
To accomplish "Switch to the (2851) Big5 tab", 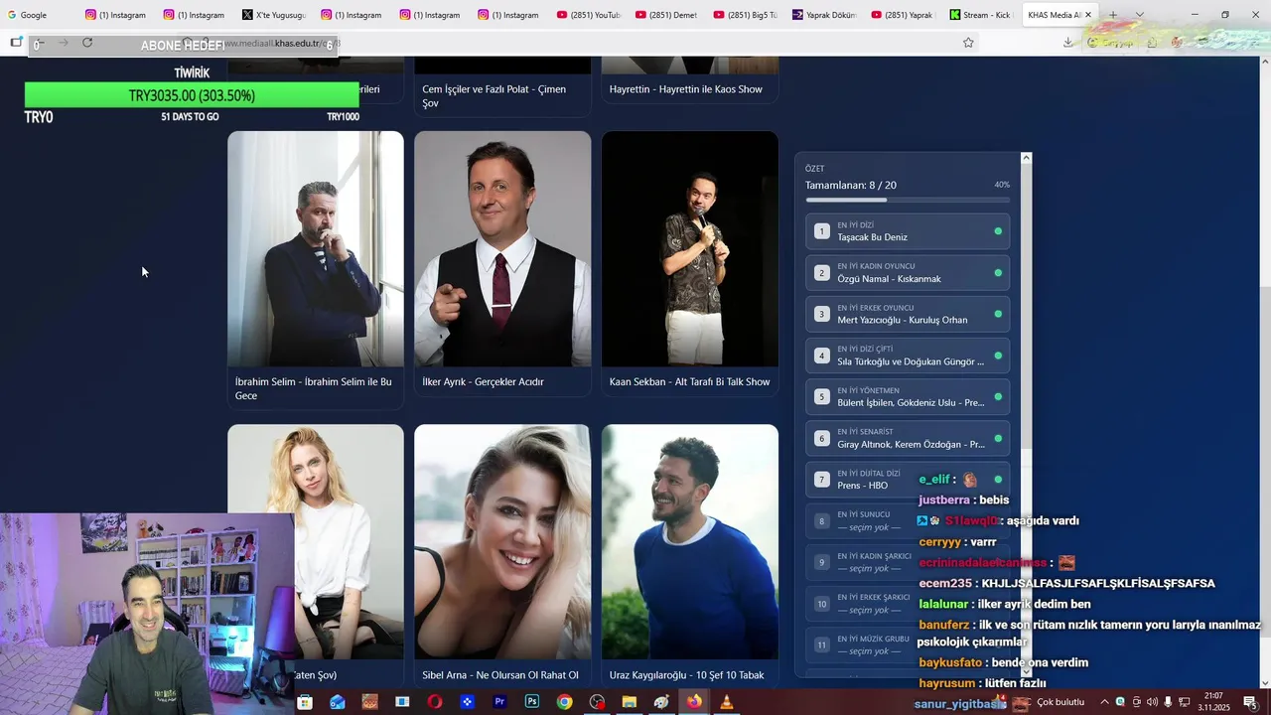I will coord(746,15).
